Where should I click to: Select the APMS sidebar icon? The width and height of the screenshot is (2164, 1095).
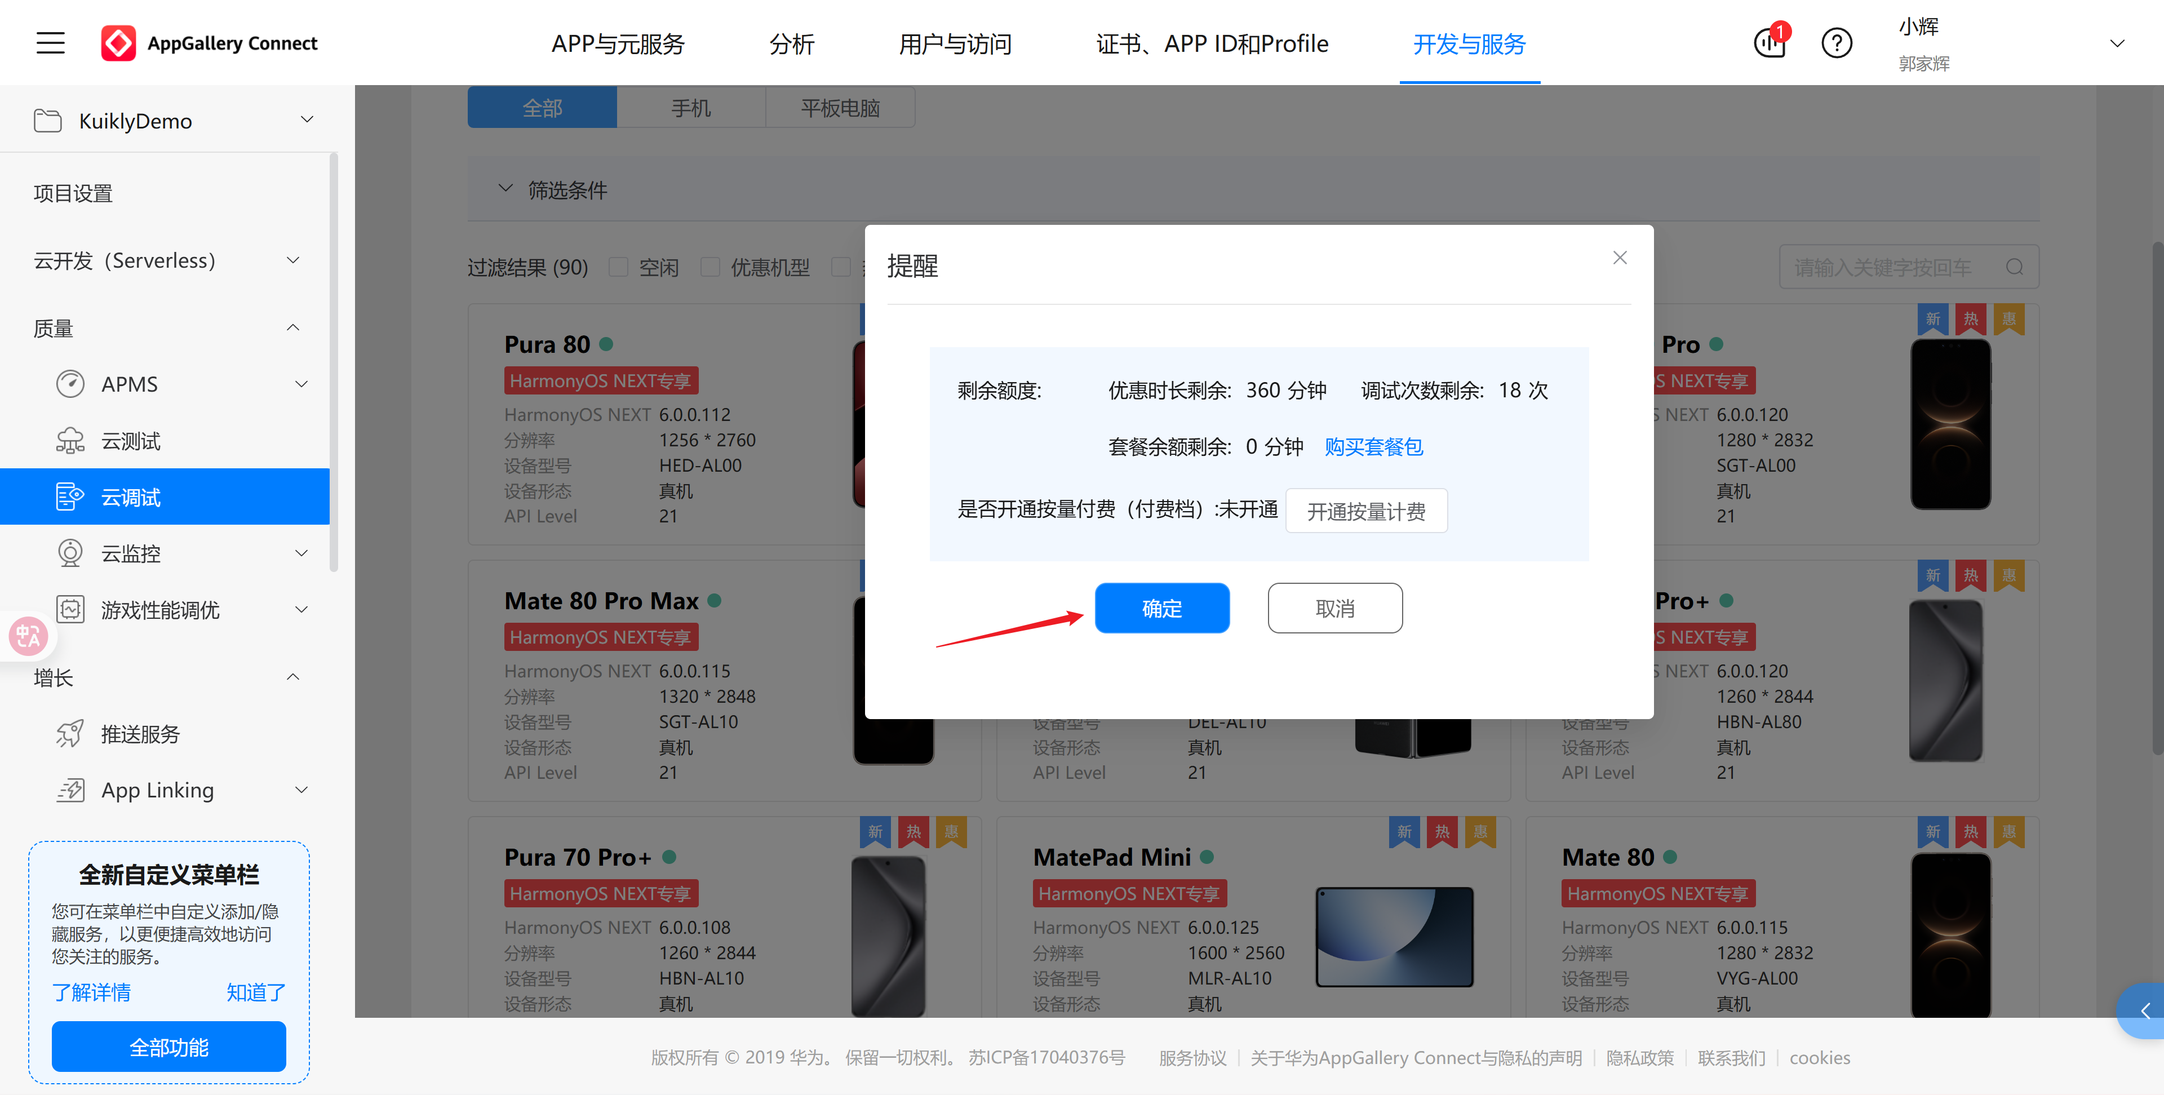click(70, 383)
